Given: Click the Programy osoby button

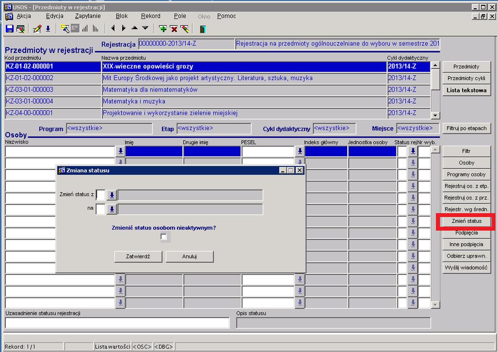Looking at the screenshot, I should point(466,174).
